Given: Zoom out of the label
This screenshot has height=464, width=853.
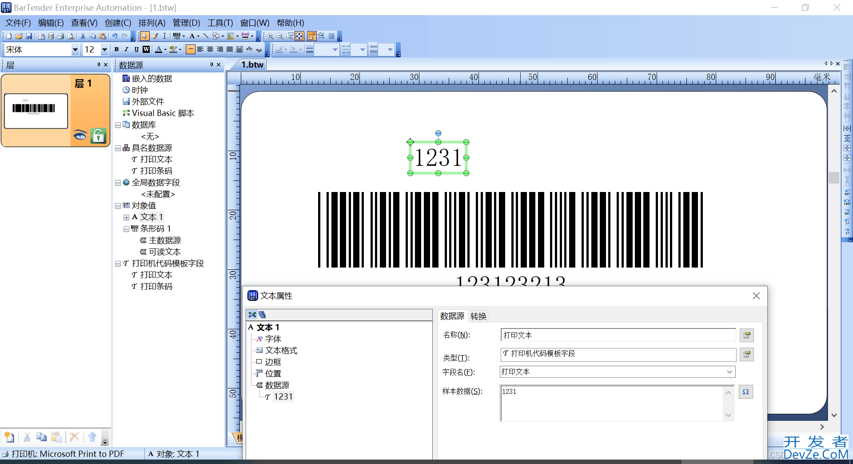Looking at the screenshot, I should click(x=280, y=36).
